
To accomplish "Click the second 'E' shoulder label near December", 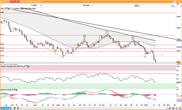I will point(133,38).
